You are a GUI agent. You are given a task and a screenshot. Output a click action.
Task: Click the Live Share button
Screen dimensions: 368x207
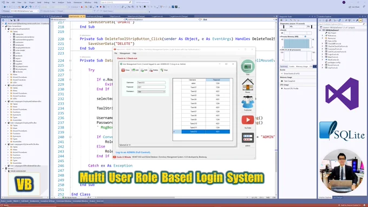tap(354, 7)
